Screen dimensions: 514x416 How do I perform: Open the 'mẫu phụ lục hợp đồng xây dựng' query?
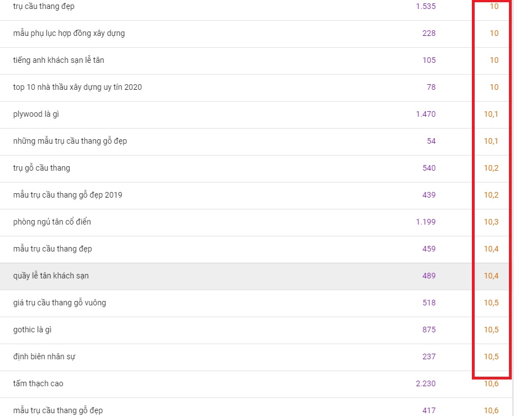69,34
